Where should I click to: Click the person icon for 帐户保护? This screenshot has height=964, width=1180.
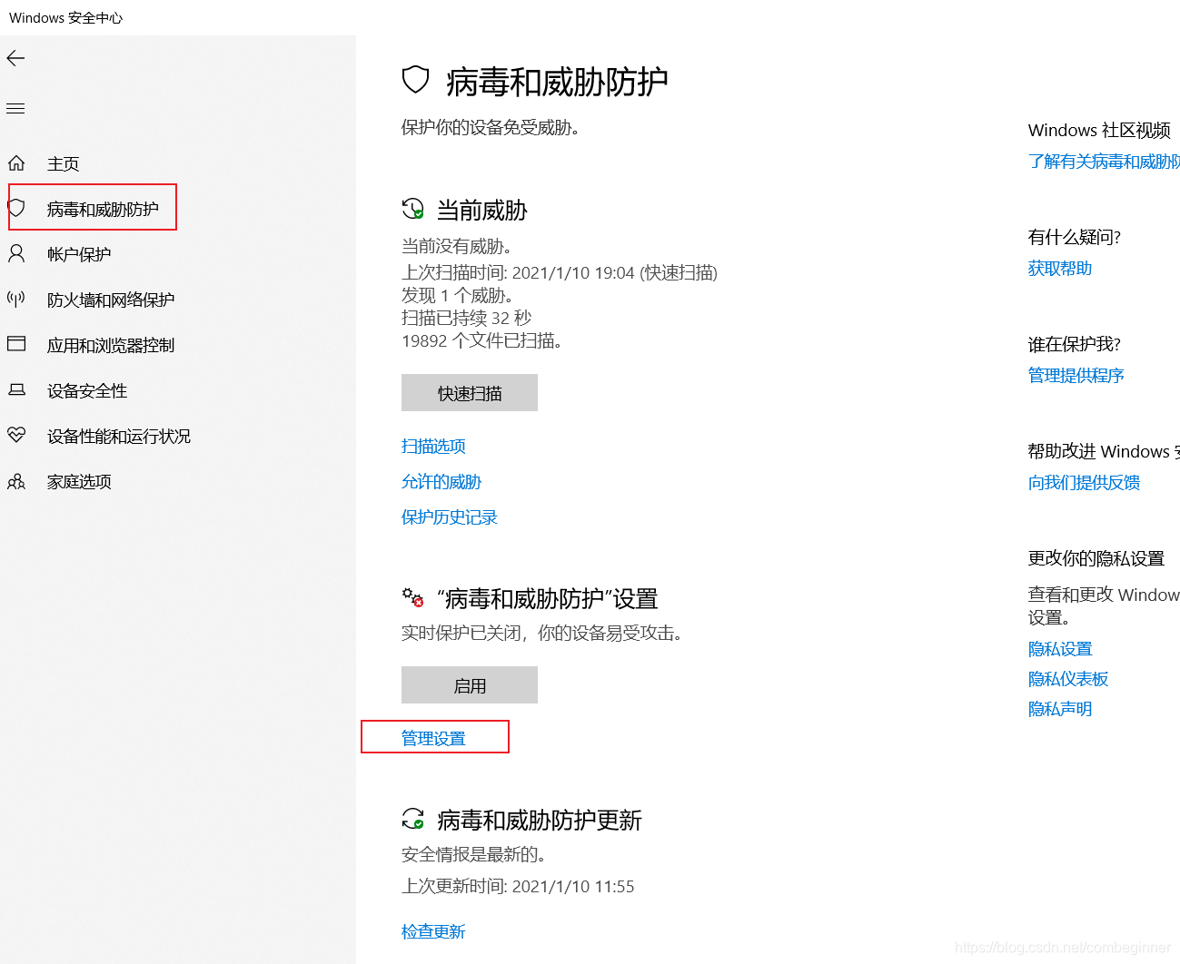(16, 253)
